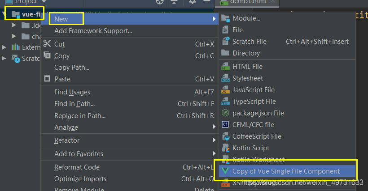Click the CFML/CFC file icon
The height and width of the screenshot is (191, 368).
(225, 125)
